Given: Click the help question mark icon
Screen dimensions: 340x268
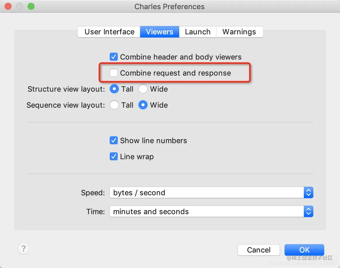Looking at the screenshot, I should (24, 249).
